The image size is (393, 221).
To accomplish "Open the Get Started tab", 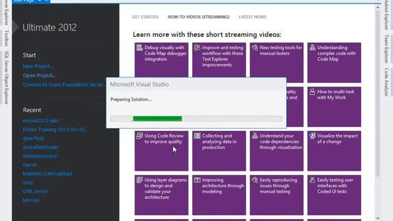I will point(145,17).
